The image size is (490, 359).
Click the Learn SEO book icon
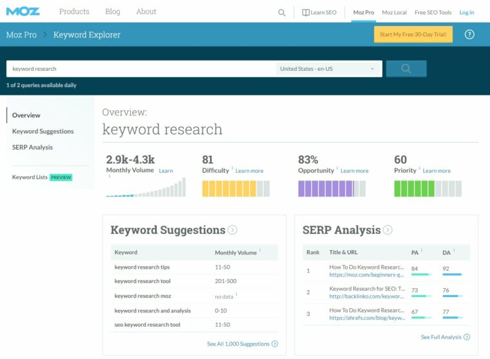point(306,12)
